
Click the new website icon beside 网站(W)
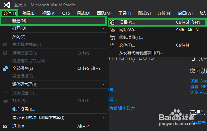(112, 30)
